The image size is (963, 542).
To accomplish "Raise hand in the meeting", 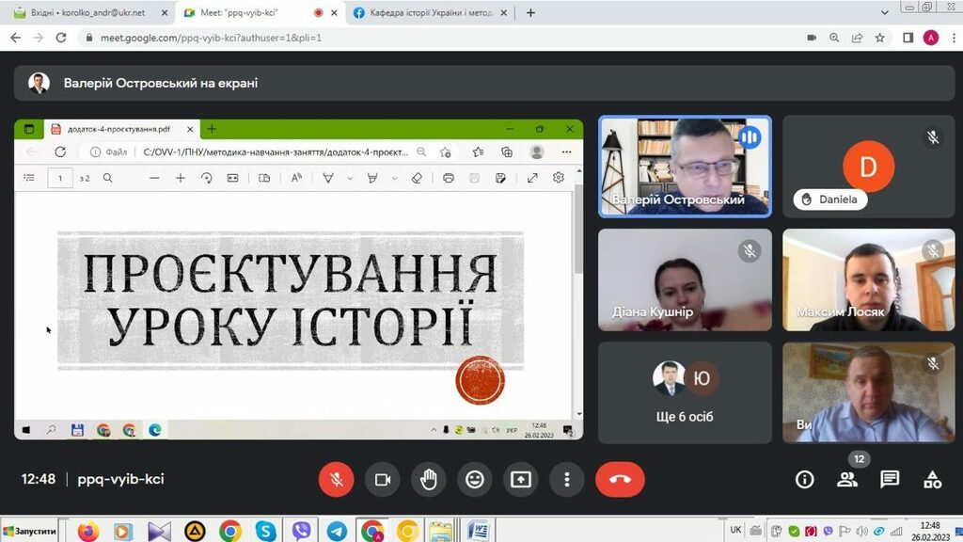I will (428, 480).
